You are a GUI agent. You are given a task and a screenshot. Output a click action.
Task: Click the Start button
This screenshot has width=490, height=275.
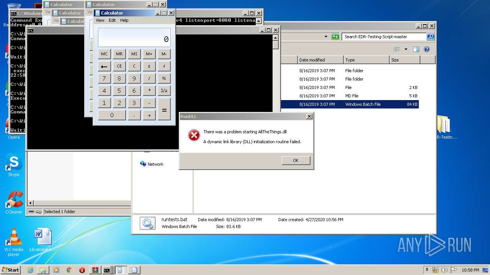tap(11, 270)
